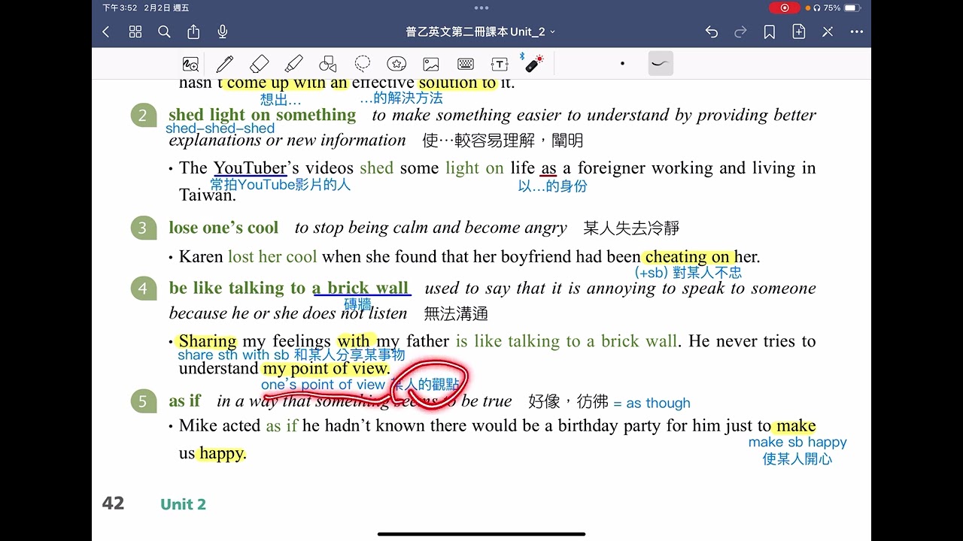
Task: Tap the number 5 bullet circle
Action: tap(143, 402)
